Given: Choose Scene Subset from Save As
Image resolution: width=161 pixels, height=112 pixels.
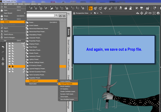Looking at the screenshot, I should pyautogui.click(x=42, y=25).
